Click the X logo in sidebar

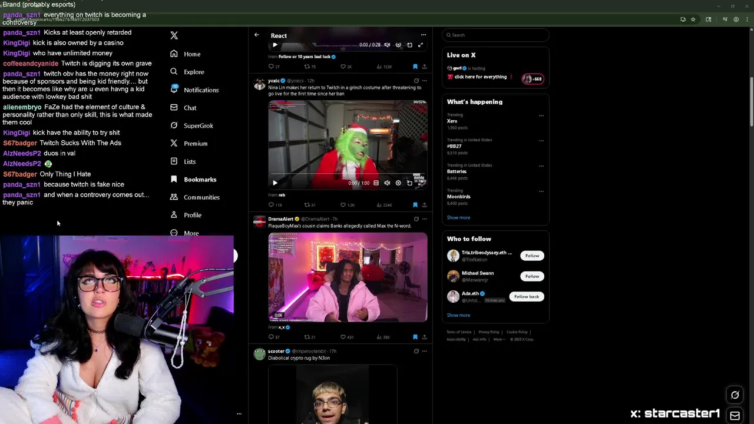174,36
